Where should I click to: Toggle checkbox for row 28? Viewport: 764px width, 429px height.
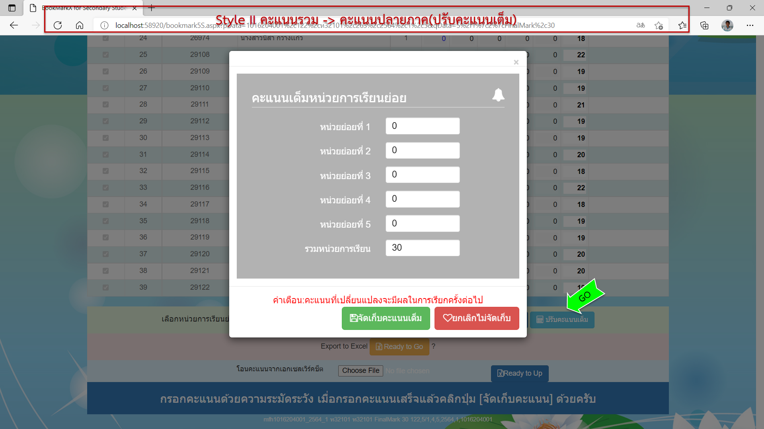point(105,104)
